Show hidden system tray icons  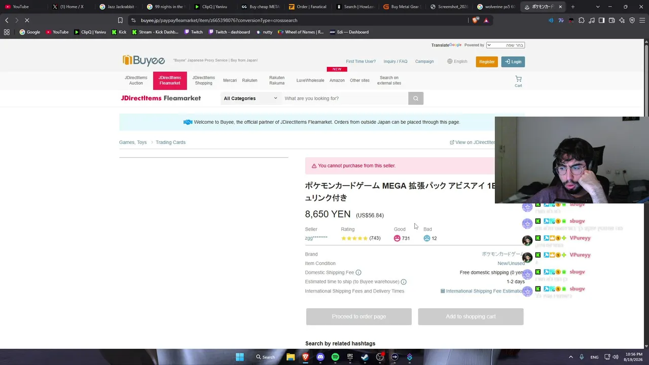571,357
